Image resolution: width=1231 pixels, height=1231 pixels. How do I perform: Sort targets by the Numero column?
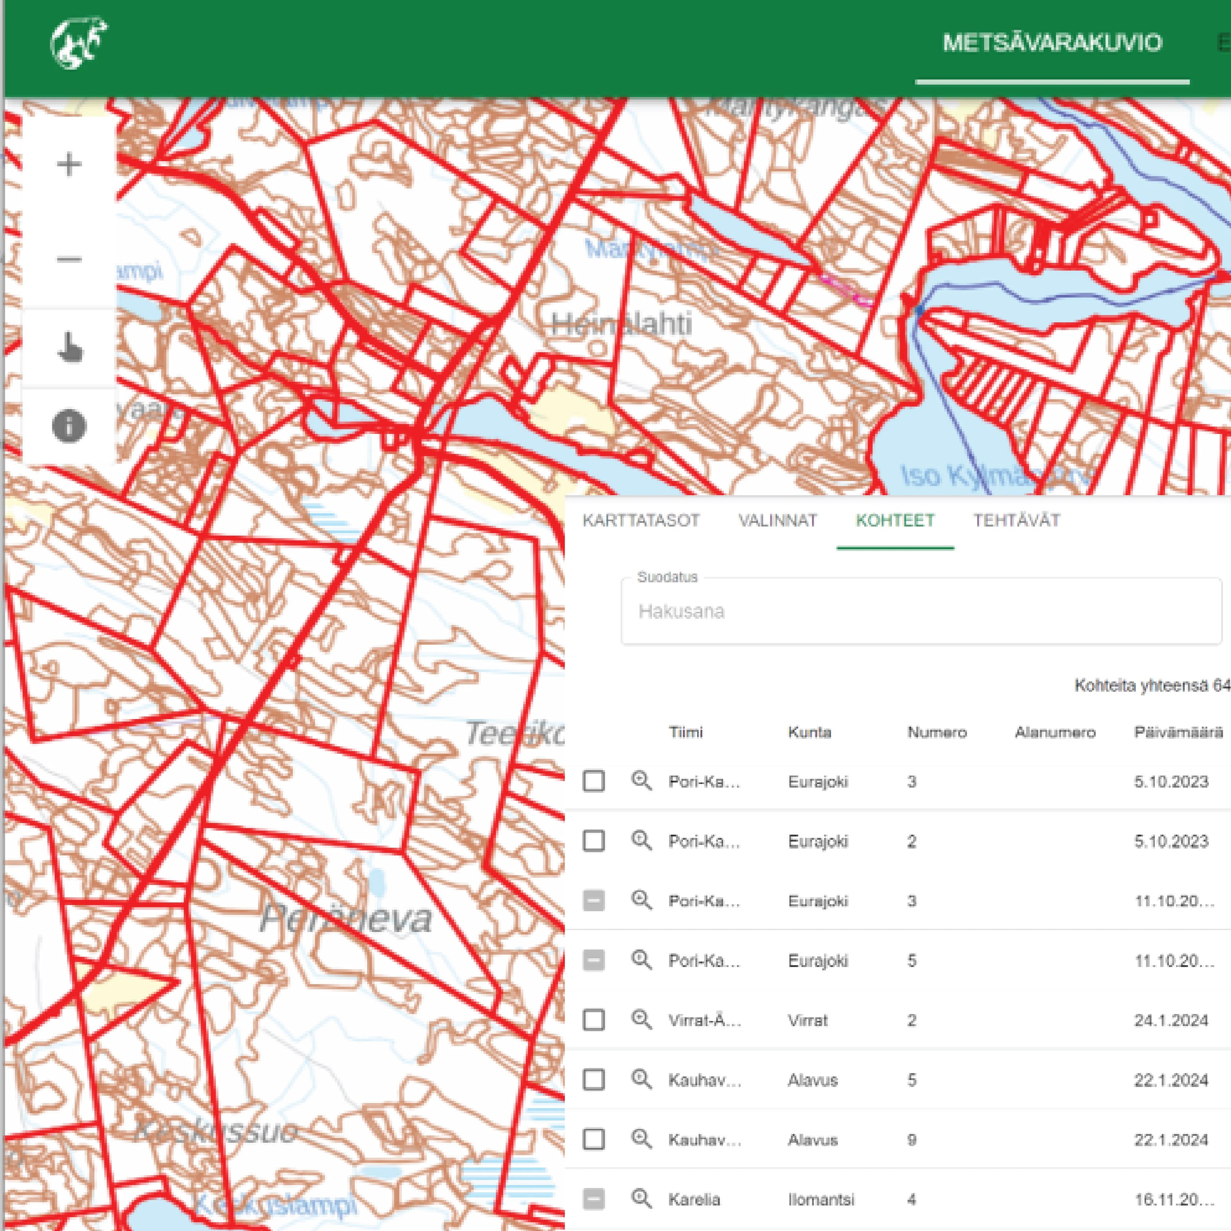pos(937,732)
